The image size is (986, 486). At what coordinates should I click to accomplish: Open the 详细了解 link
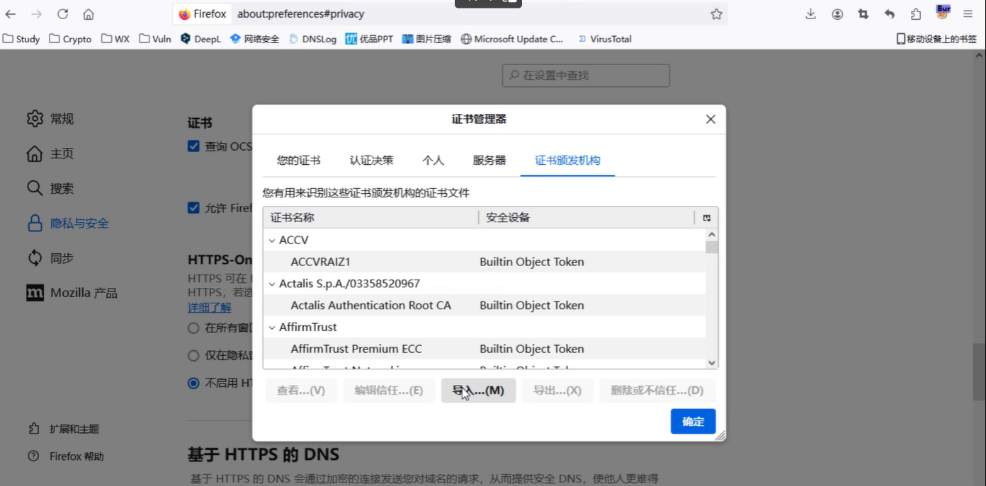(x=209, y=308)
